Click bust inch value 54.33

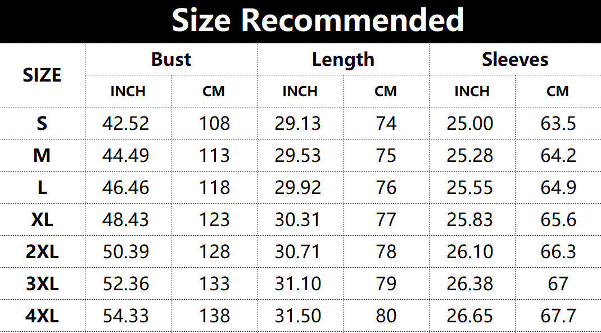point(126,316)
